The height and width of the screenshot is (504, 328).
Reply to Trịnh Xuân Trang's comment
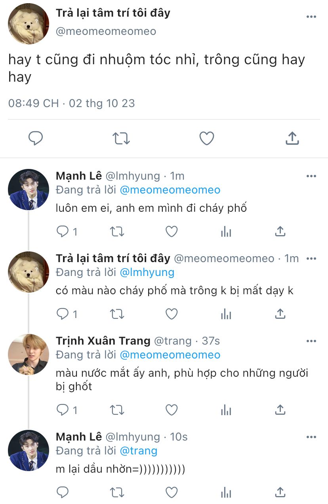pos(63,410)
